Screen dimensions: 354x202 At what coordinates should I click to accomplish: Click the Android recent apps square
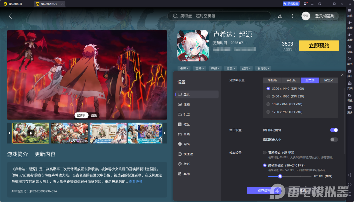click(350, 194)
